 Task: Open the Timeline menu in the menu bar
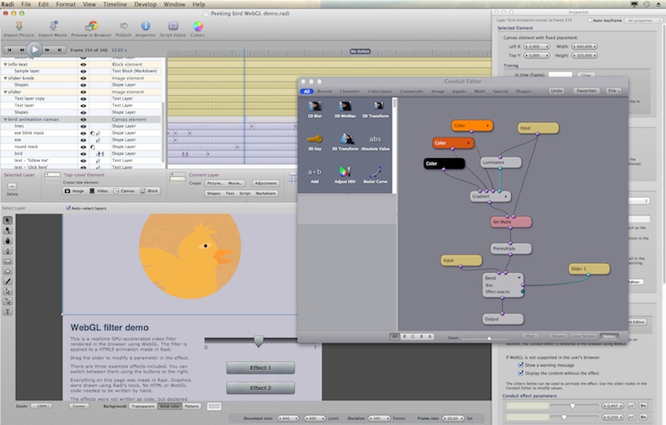(115, 4)
